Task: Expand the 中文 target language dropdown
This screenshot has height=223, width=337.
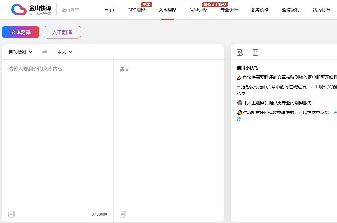Action: 65,52
